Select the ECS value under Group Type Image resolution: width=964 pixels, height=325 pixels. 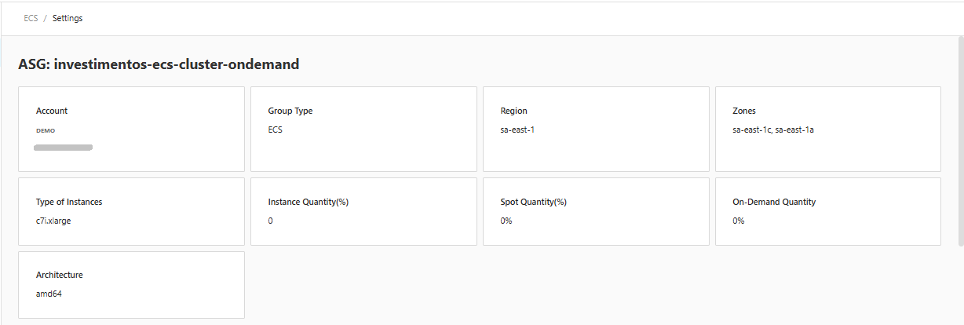click(x=275, y=130)
